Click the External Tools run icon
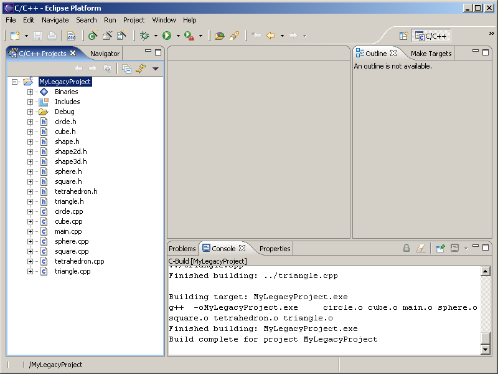 tap(188, 36)
